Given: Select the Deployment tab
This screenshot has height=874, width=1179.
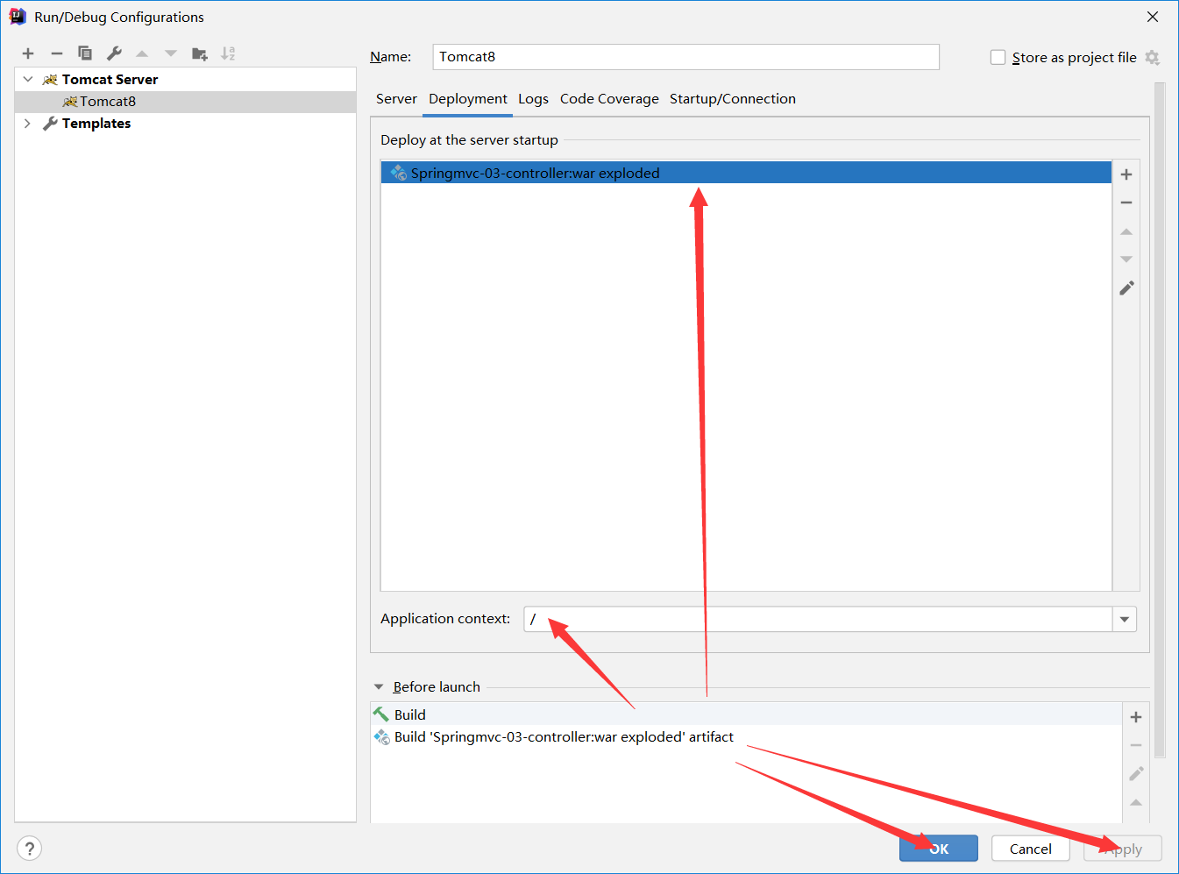Looking at the screenshot, I should pos(468,99).
